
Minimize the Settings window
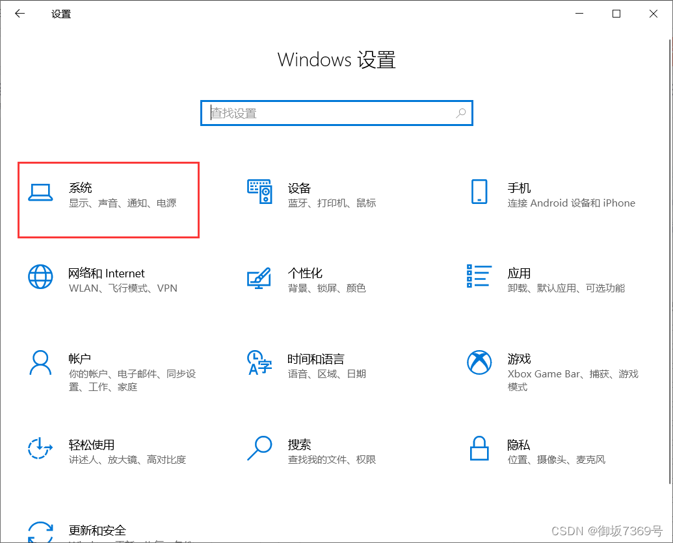click(579, 14)
